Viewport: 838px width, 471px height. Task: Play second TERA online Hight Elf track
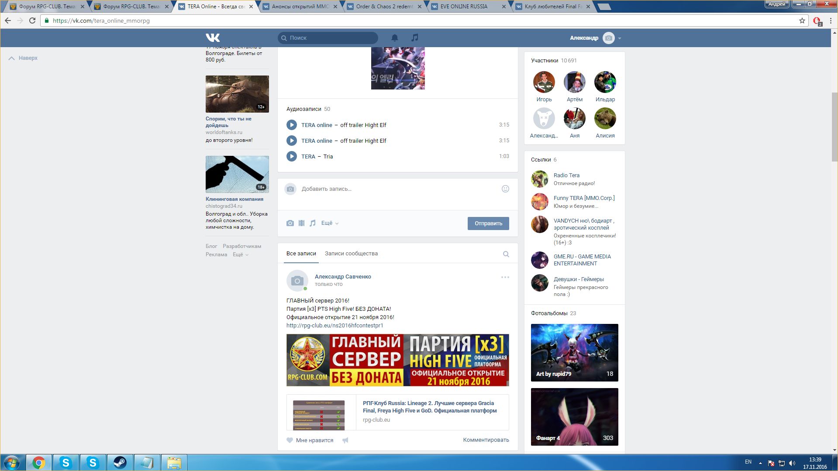click(292, 141)
